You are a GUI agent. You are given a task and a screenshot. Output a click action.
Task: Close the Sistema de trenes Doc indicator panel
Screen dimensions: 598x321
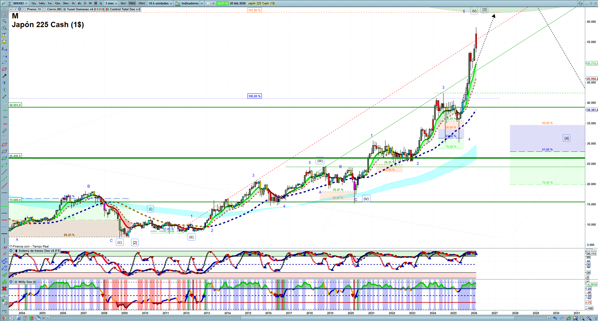coord(11,251)
